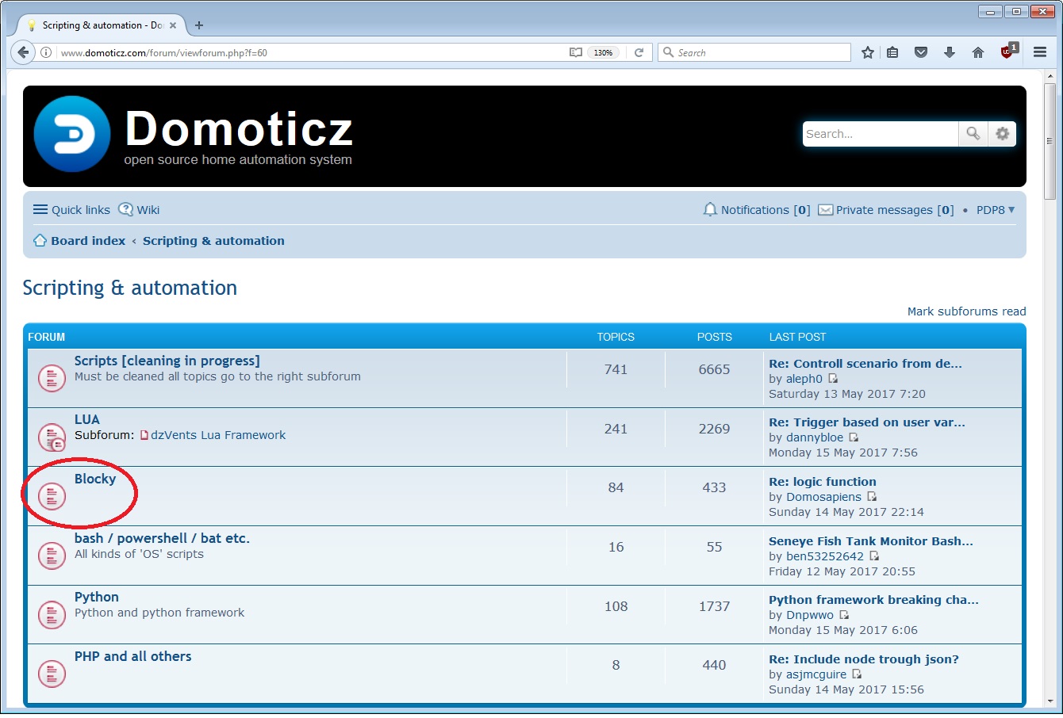Save page to Pocket icon
The height and width of the screenshot is (718, 1063).
point(921,52)
